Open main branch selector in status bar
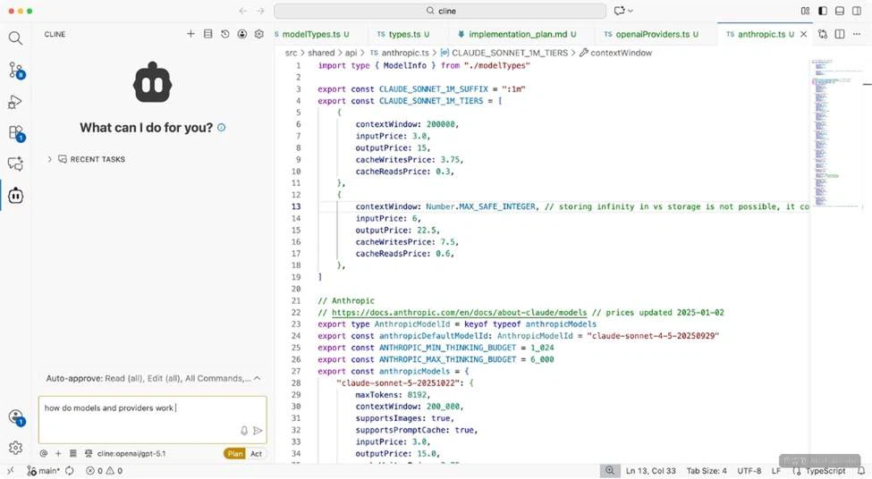872x479 pixels. coord(44,471)
